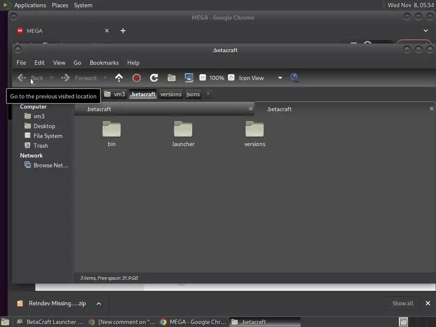Open the versions folder icon
The image size is (436, 327).
point(255,134)
